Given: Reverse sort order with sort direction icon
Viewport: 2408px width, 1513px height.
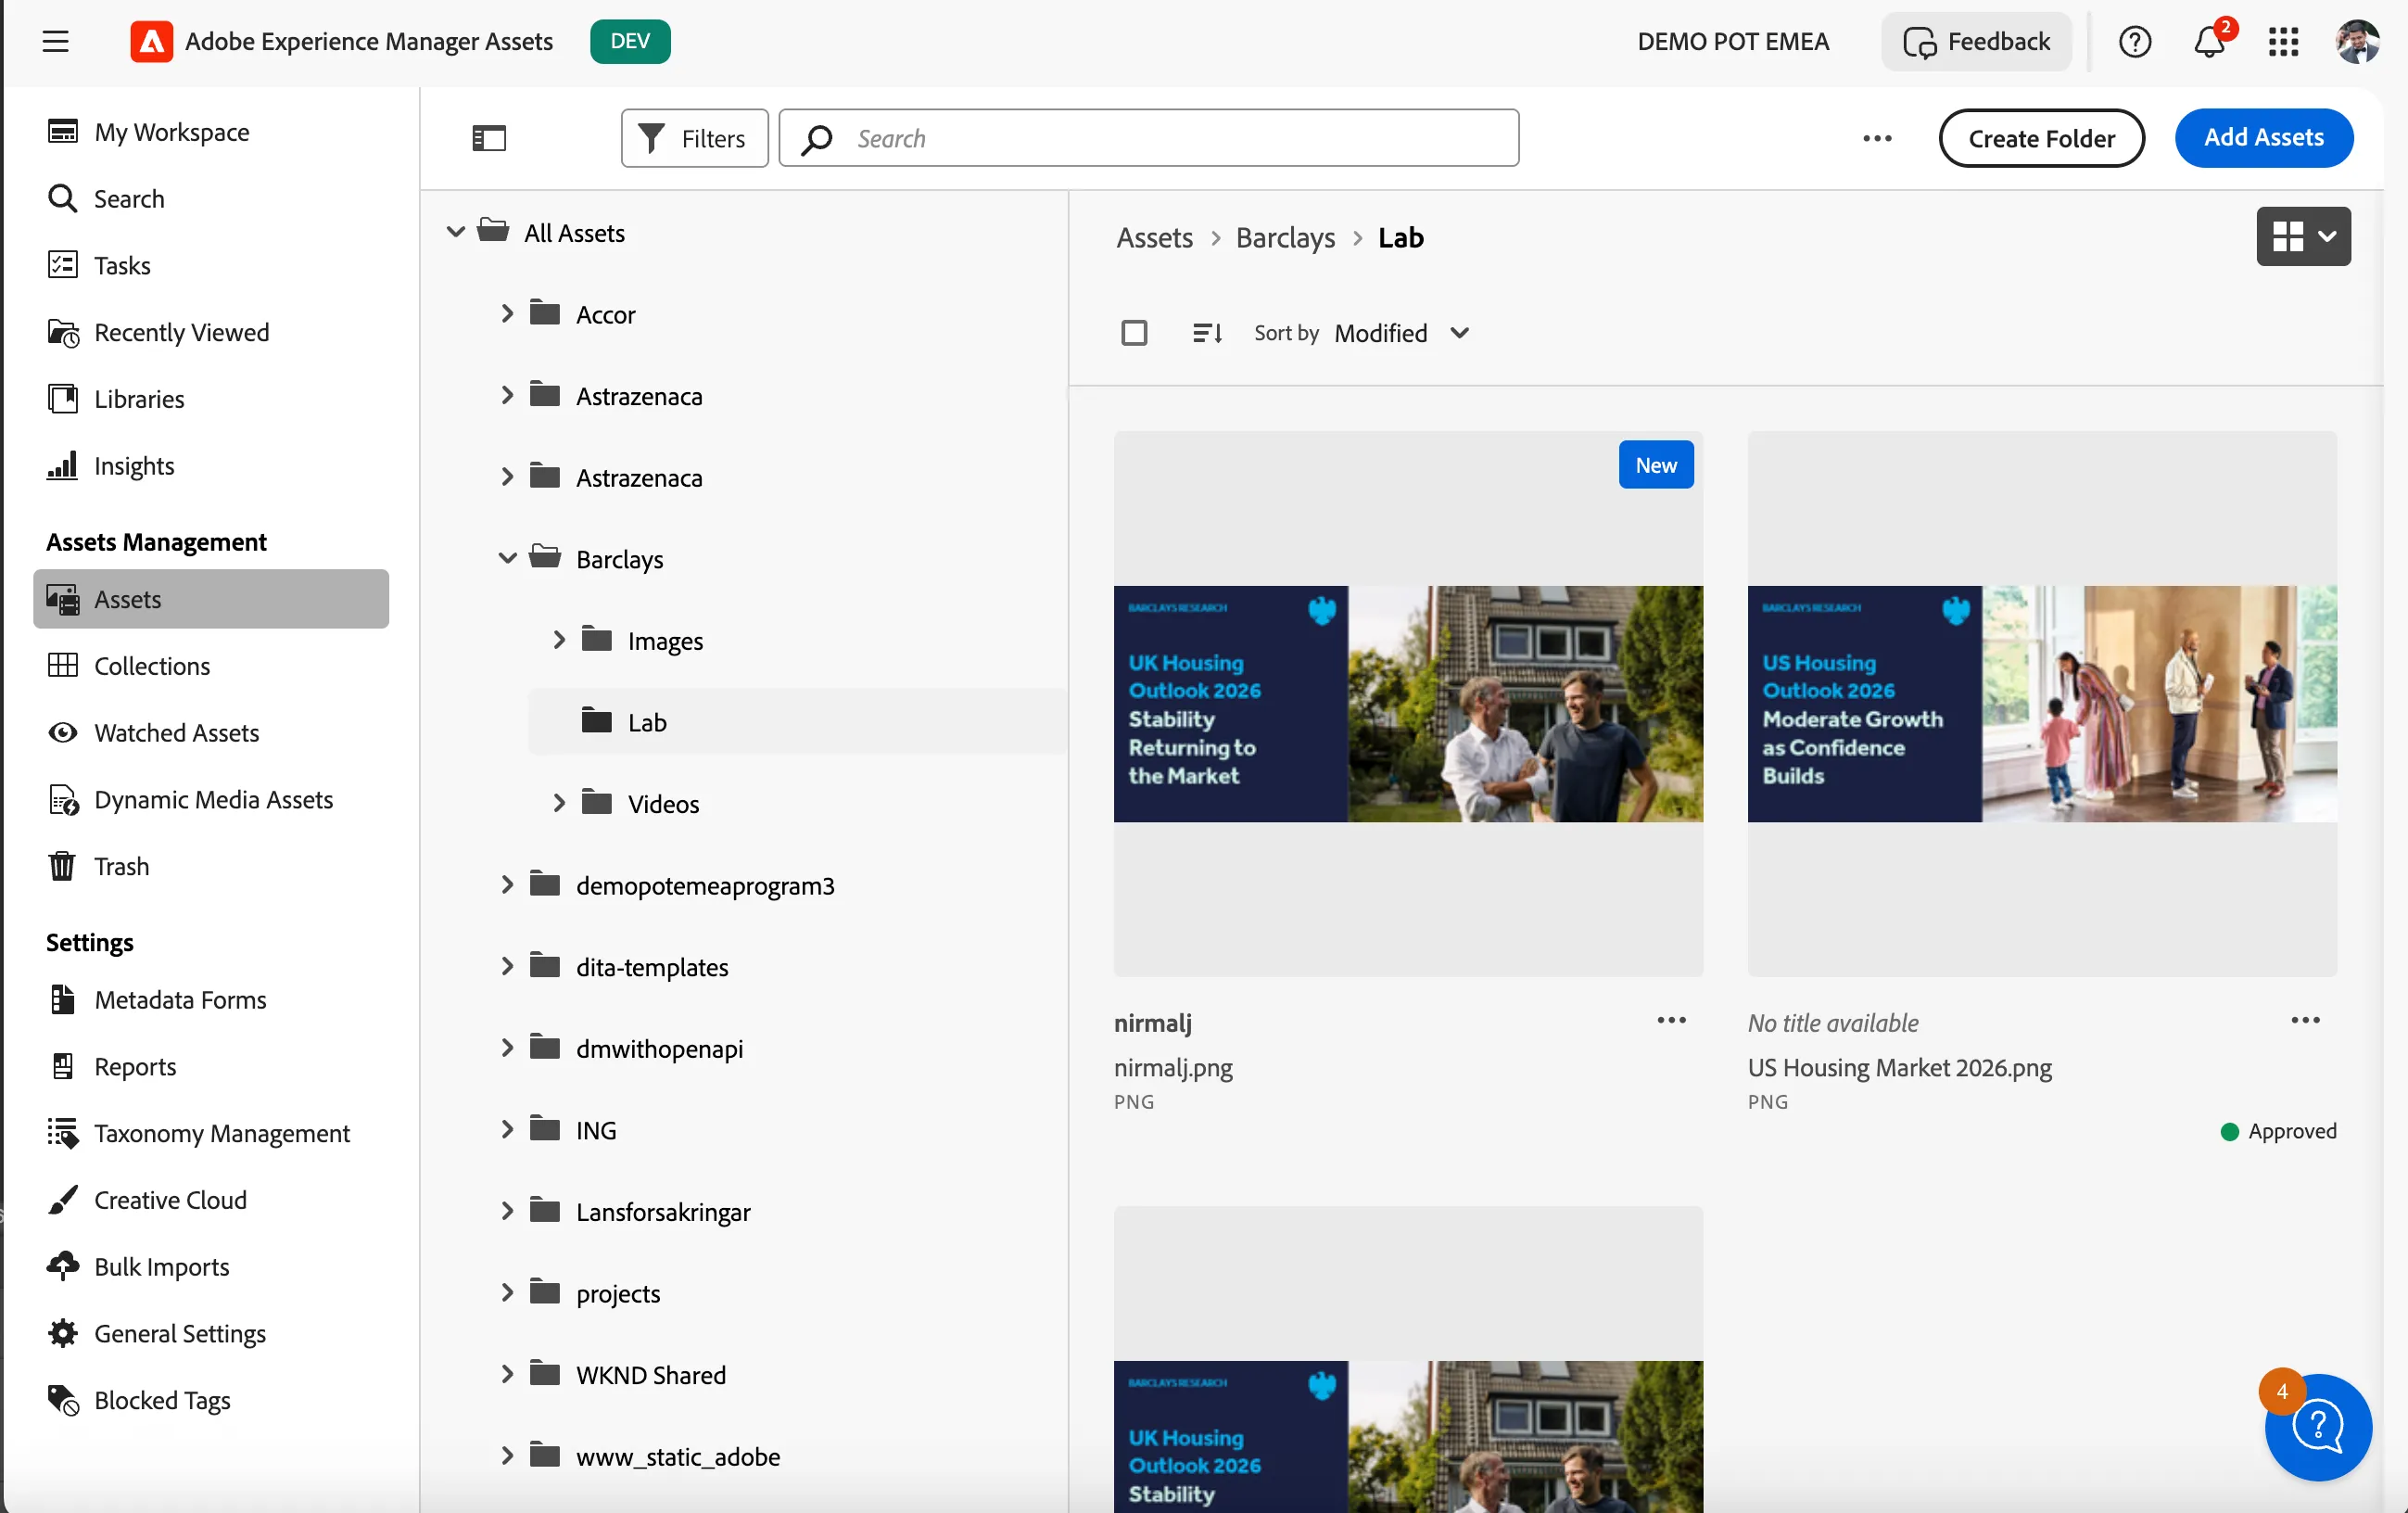Looking at the screenshot, I should 1207,333.
